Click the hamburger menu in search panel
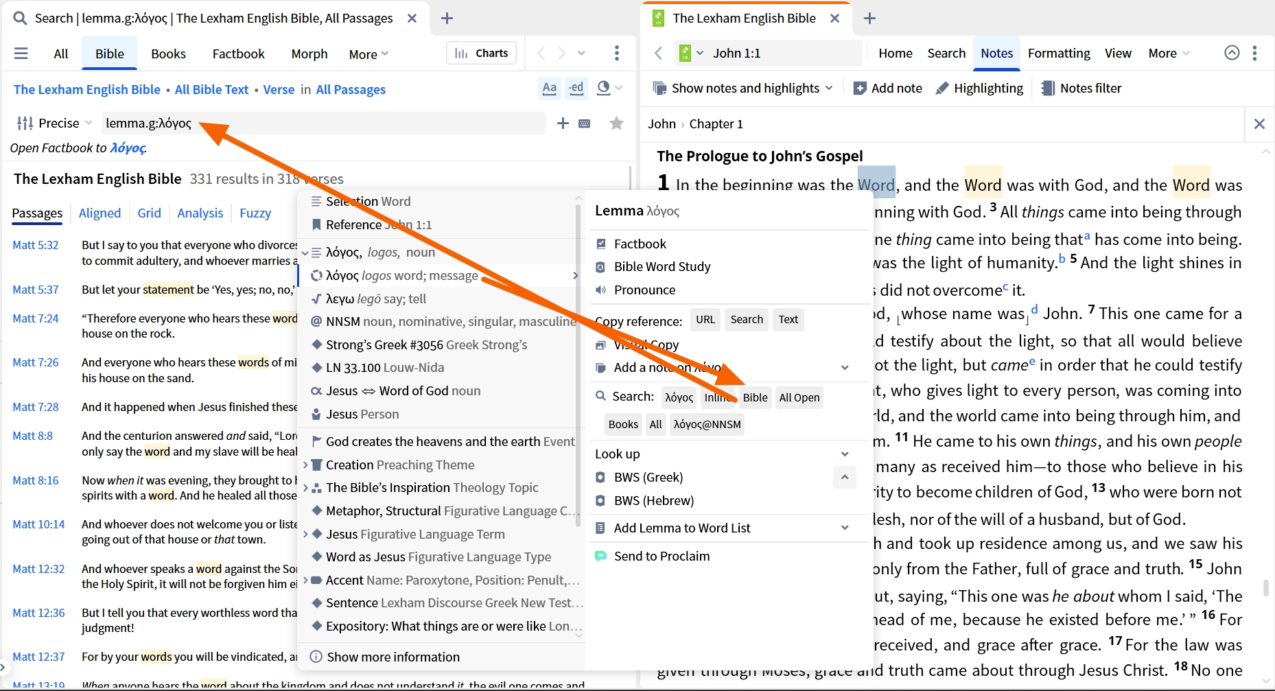Screen dimensions: 1275x691 coord(21,54)
